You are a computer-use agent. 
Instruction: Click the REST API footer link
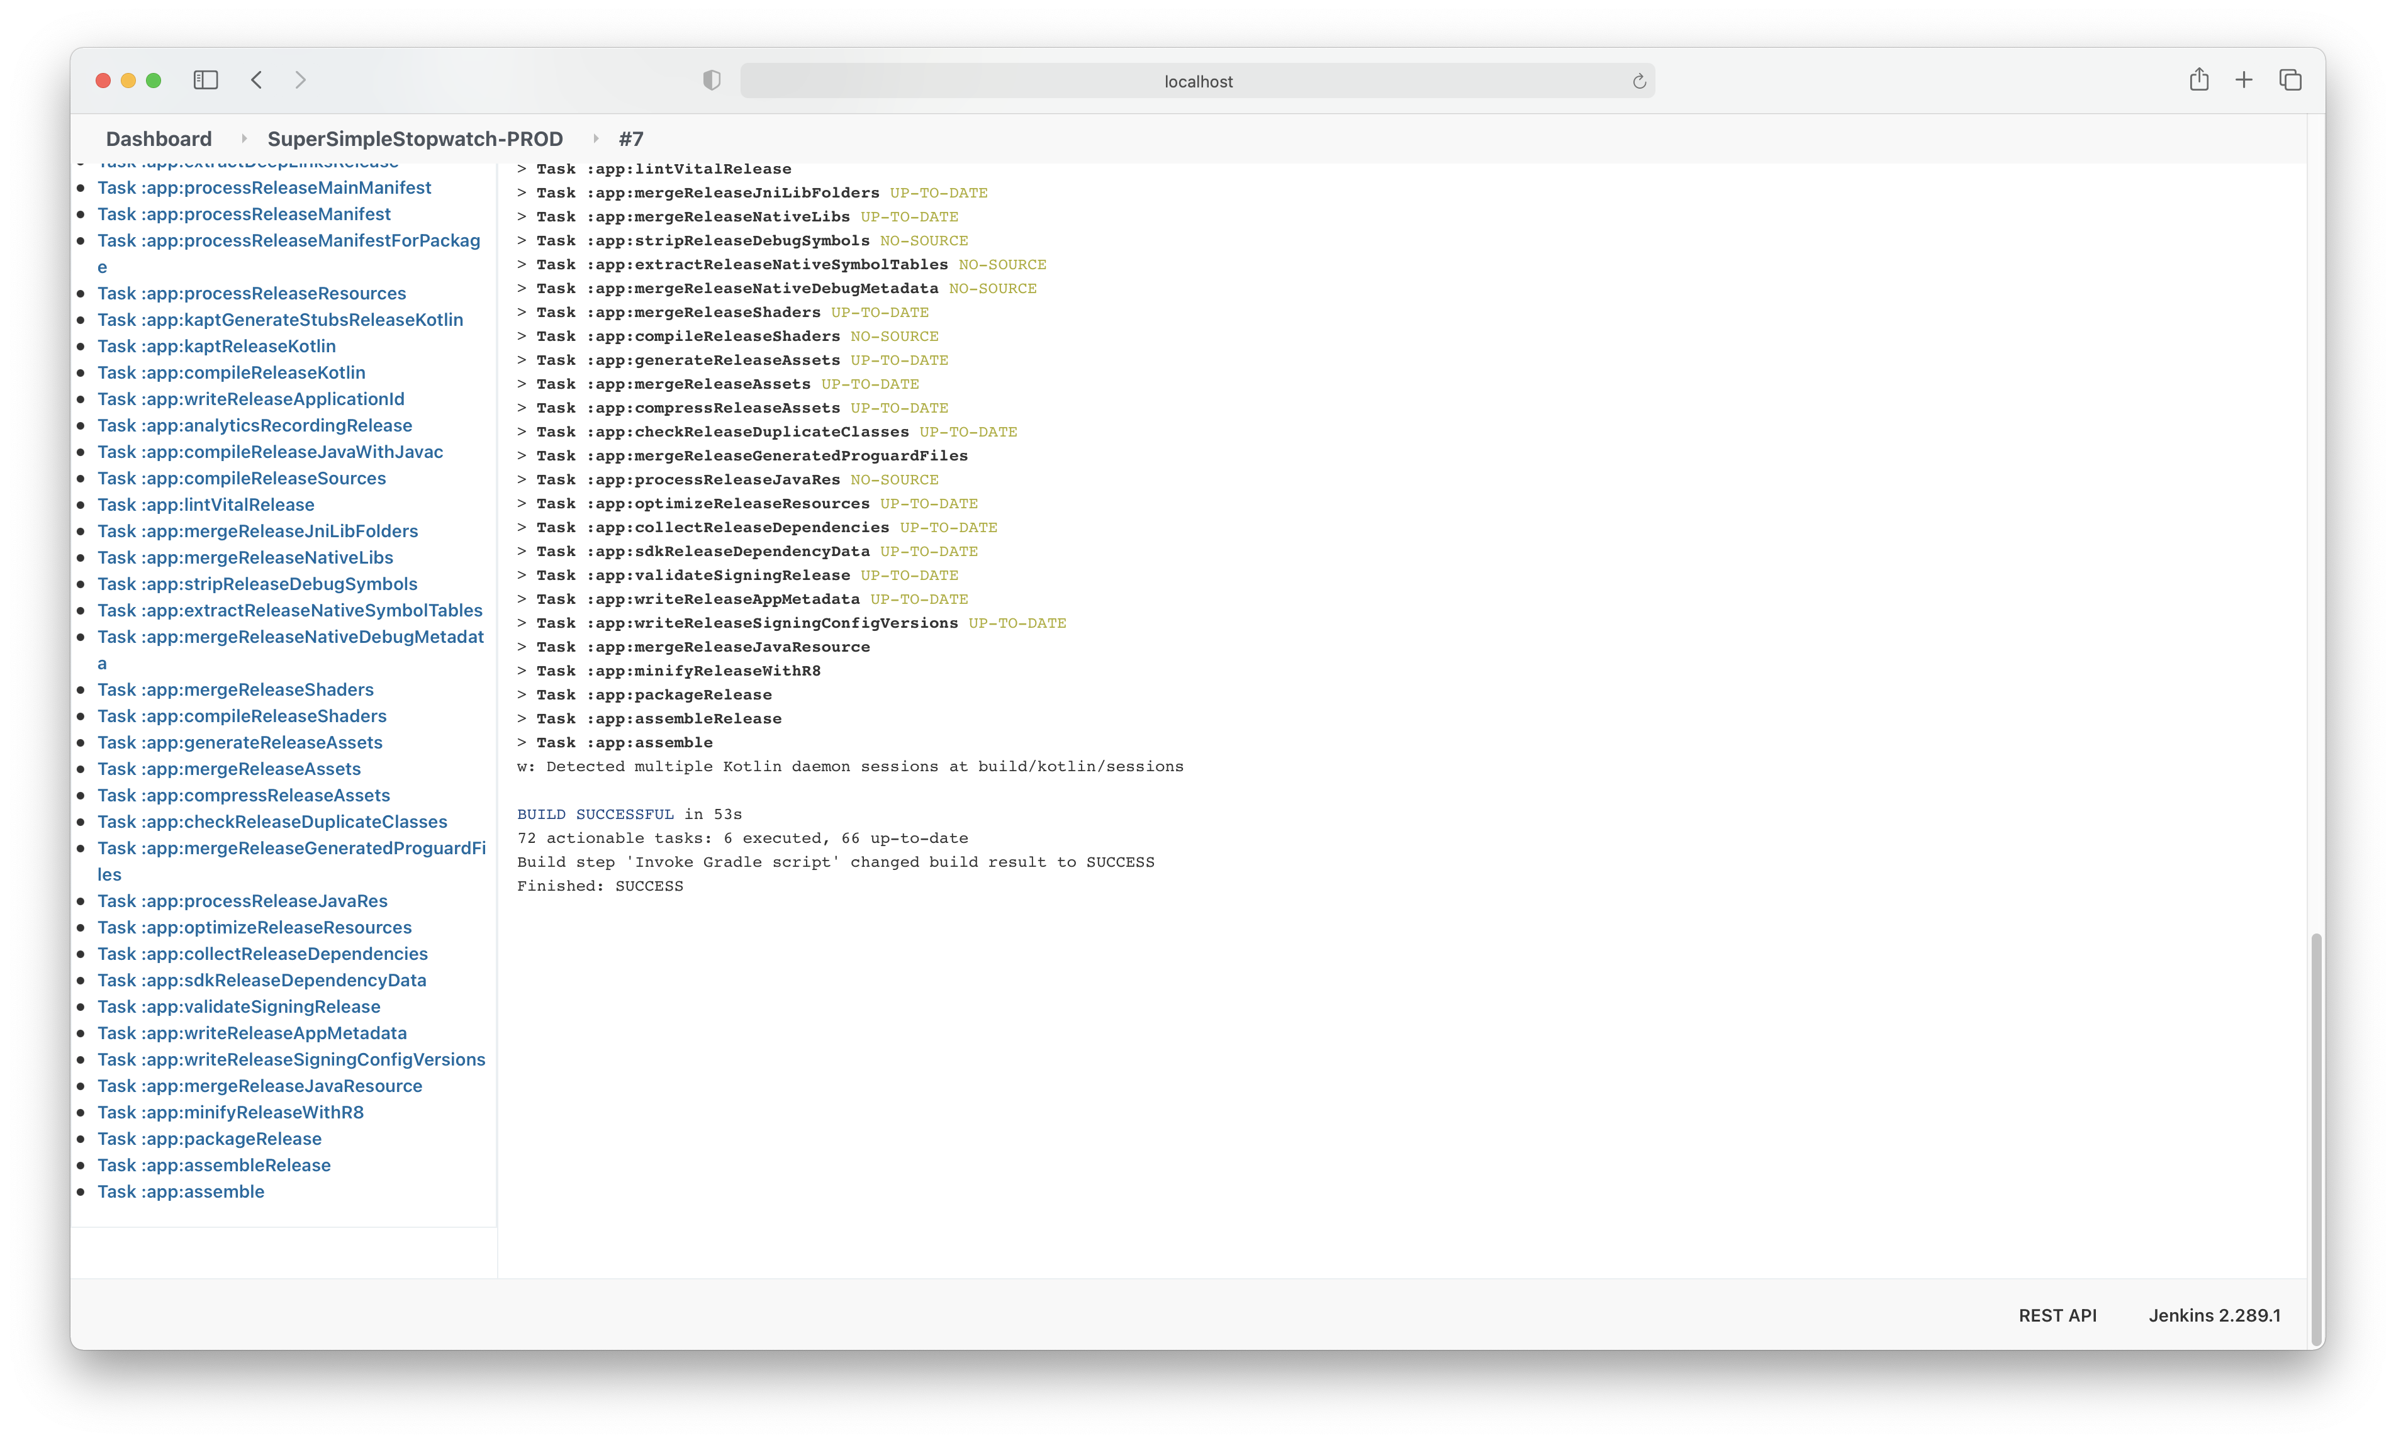2057,1315
